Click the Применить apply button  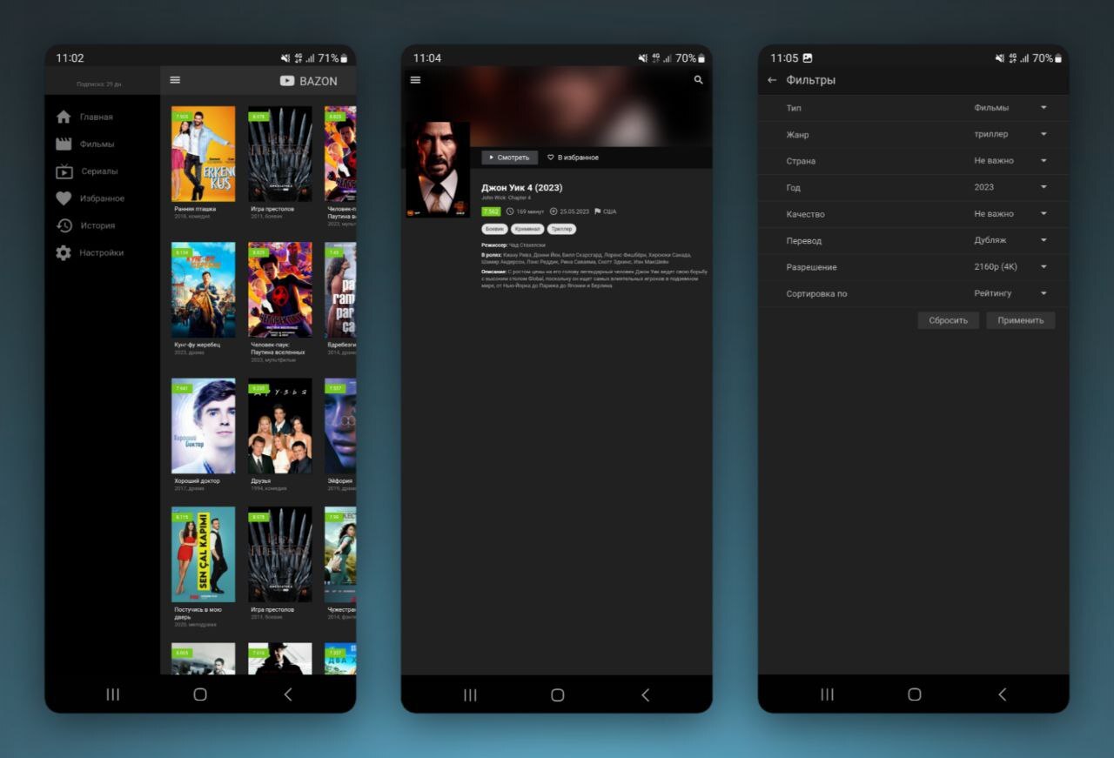point(1021,320)
